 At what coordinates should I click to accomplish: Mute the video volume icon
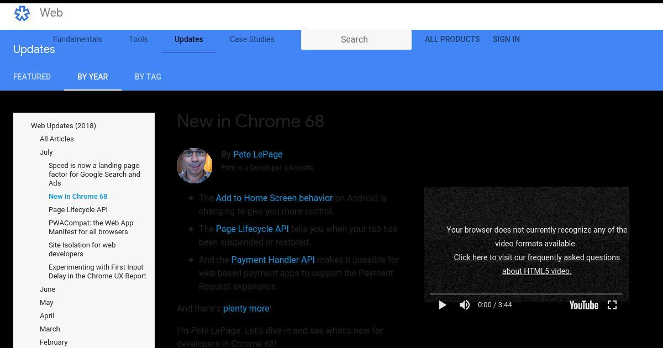465,305
